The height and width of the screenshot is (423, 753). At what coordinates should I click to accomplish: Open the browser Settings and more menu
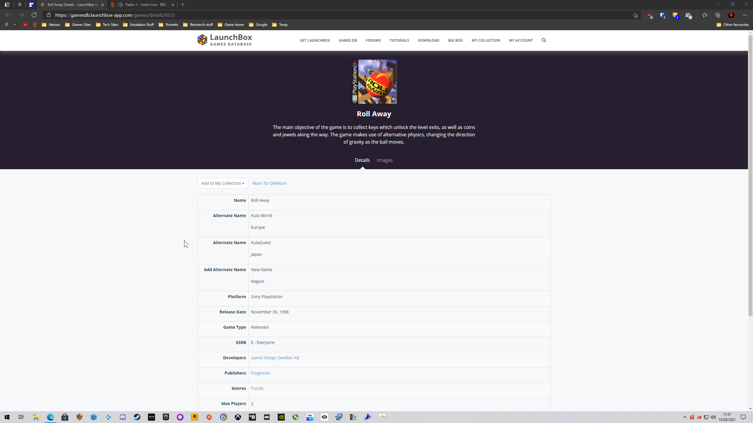tap(745, 15)
